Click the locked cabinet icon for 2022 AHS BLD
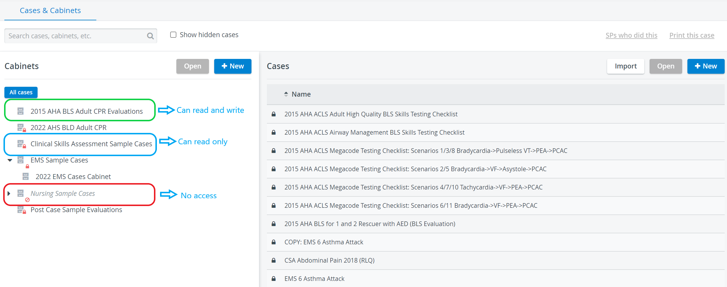The width and height of the screenshot is (727, 287). point(22,128)
